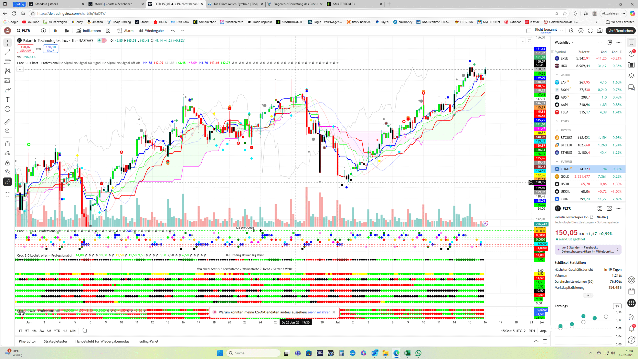Image resolution: width=638 pixels, height=359 pixels.
Task: Open the Alarm creation button
Action: [125, 31]
